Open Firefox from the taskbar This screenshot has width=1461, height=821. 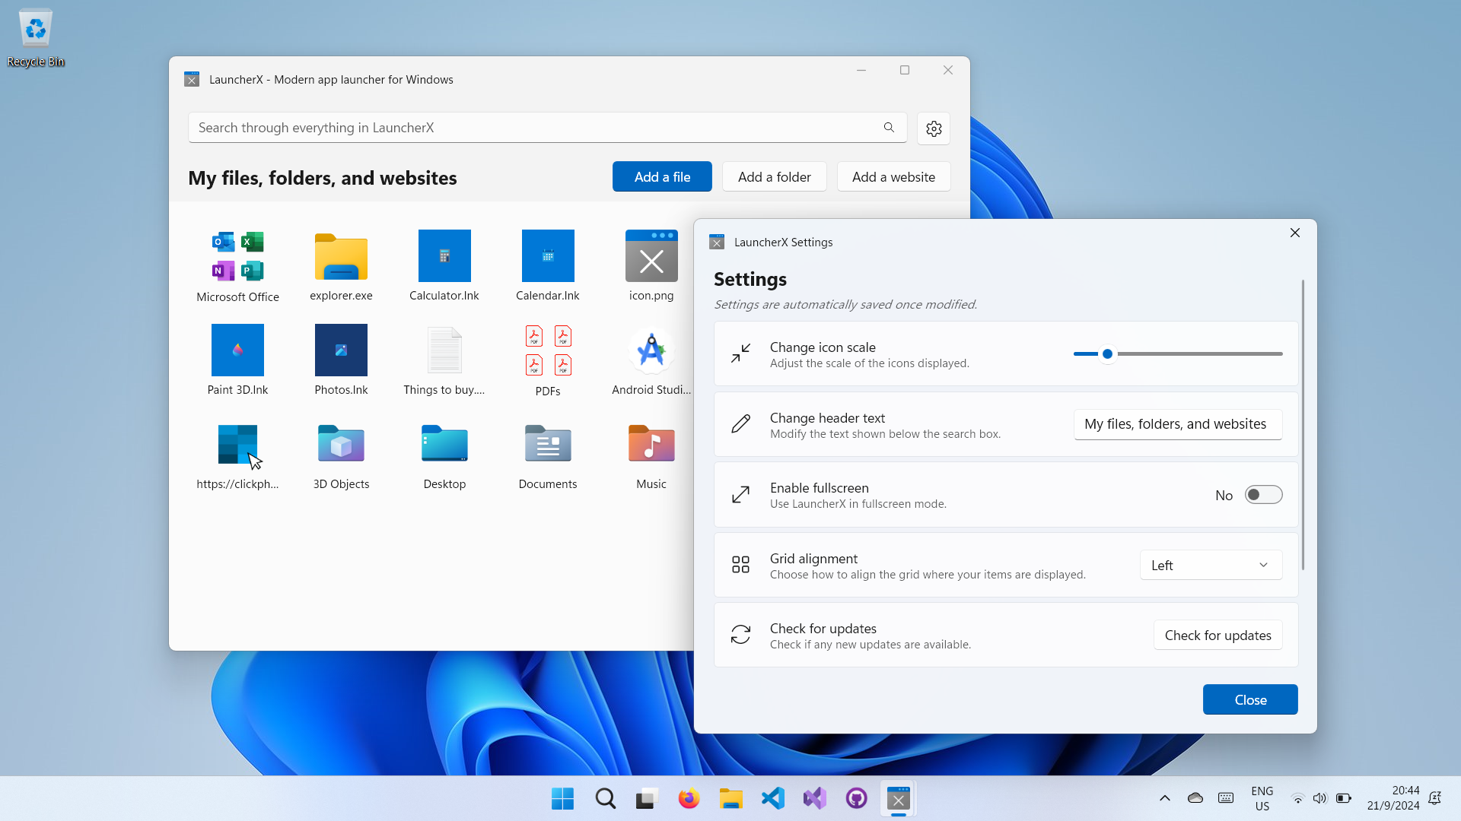click(x=689, y=798)
